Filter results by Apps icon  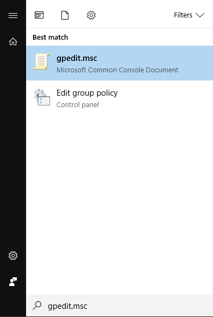point(39,15)
